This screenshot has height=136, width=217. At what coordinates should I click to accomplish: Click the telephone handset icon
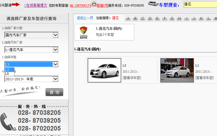click(8, 122)
